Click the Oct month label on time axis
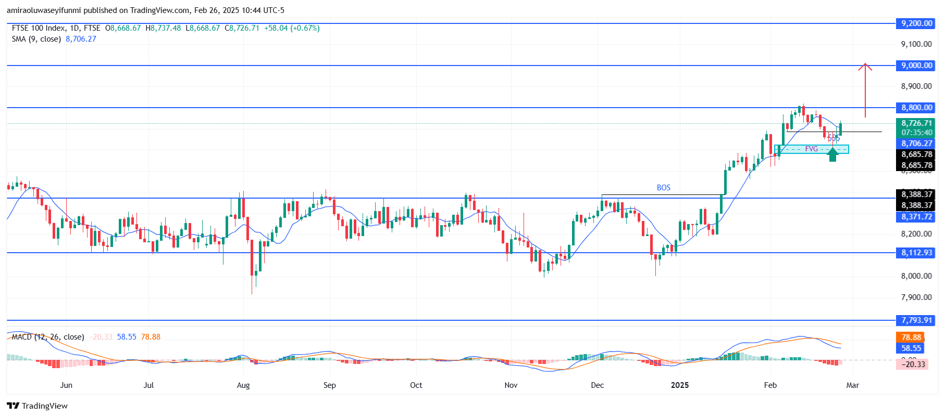 point(416,385)
